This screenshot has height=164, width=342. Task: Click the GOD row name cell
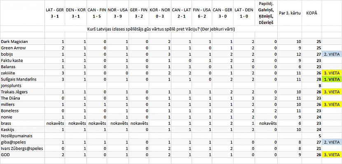click(x=22, y=155)
